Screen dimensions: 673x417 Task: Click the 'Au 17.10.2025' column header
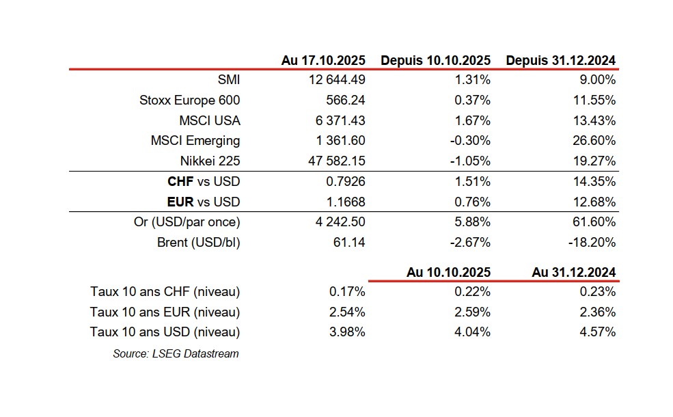323,60
